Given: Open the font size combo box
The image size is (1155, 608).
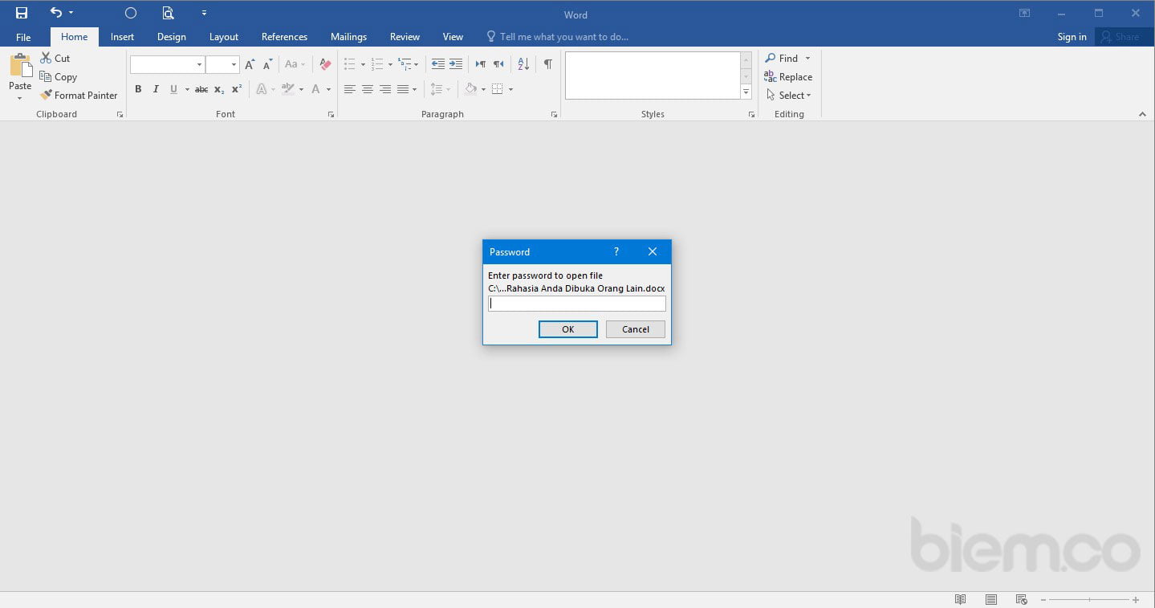Looking at the screenshot, I should point(222,64).
